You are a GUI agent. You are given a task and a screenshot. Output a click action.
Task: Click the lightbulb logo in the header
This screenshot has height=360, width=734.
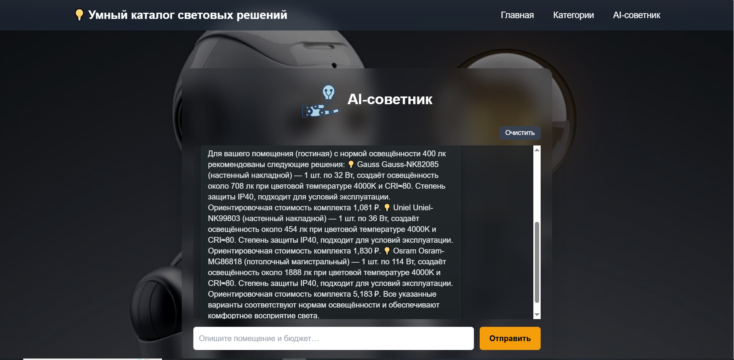[79, 15]
